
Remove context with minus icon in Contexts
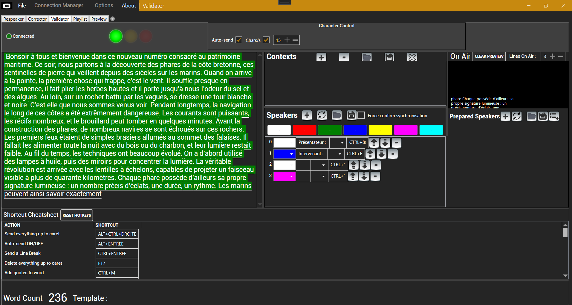click(344, 57)
